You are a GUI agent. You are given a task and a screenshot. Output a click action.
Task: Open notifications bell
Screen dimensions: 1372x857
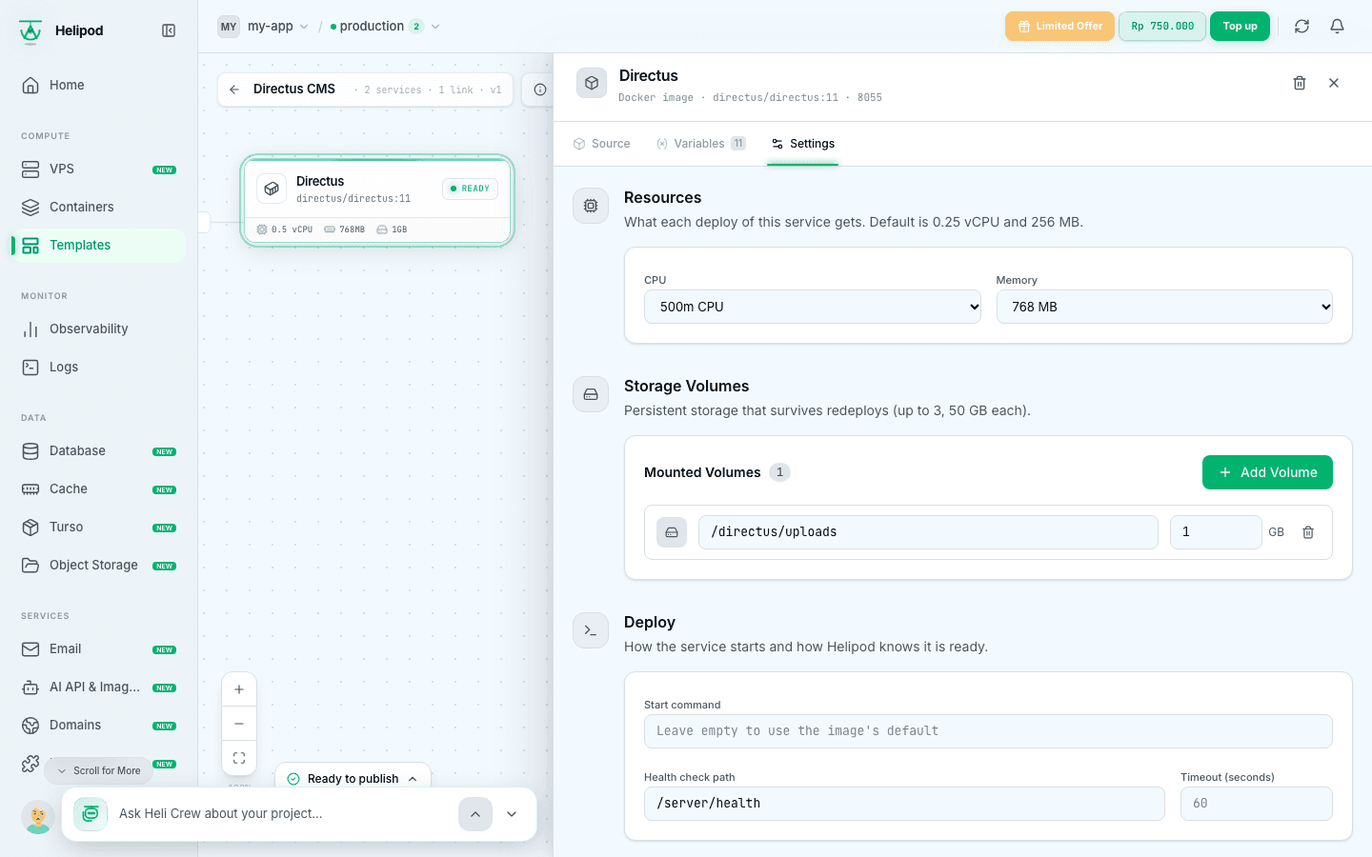(1338, 27)
